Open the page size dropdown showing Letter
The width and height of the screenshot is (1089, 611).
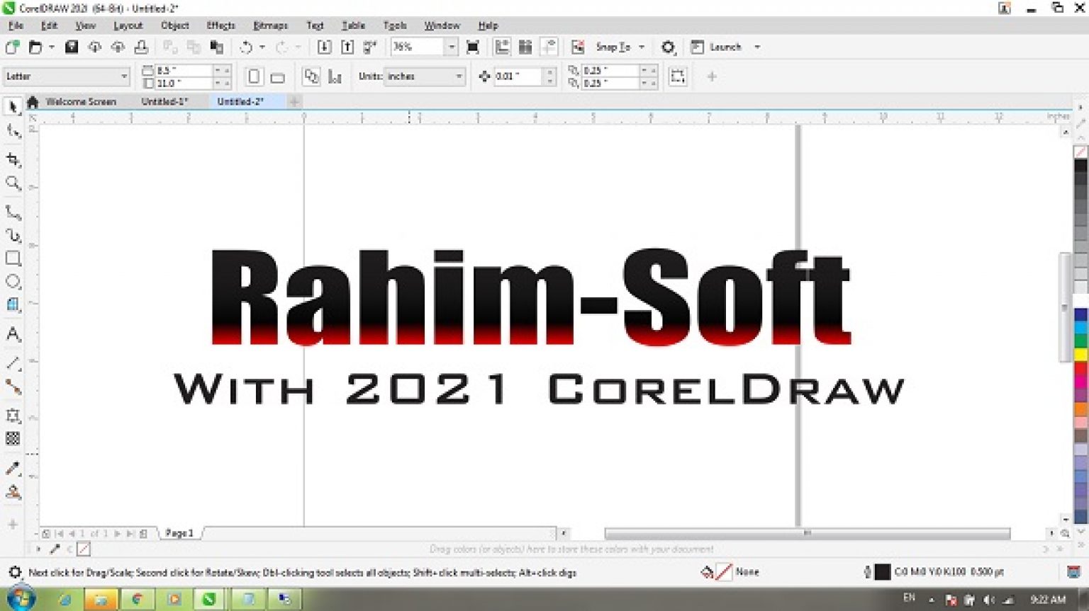(66, 76)
